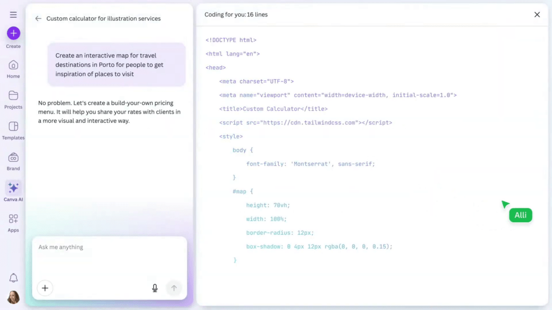Click the green Alli collaborator label

(x=520, y=215)
